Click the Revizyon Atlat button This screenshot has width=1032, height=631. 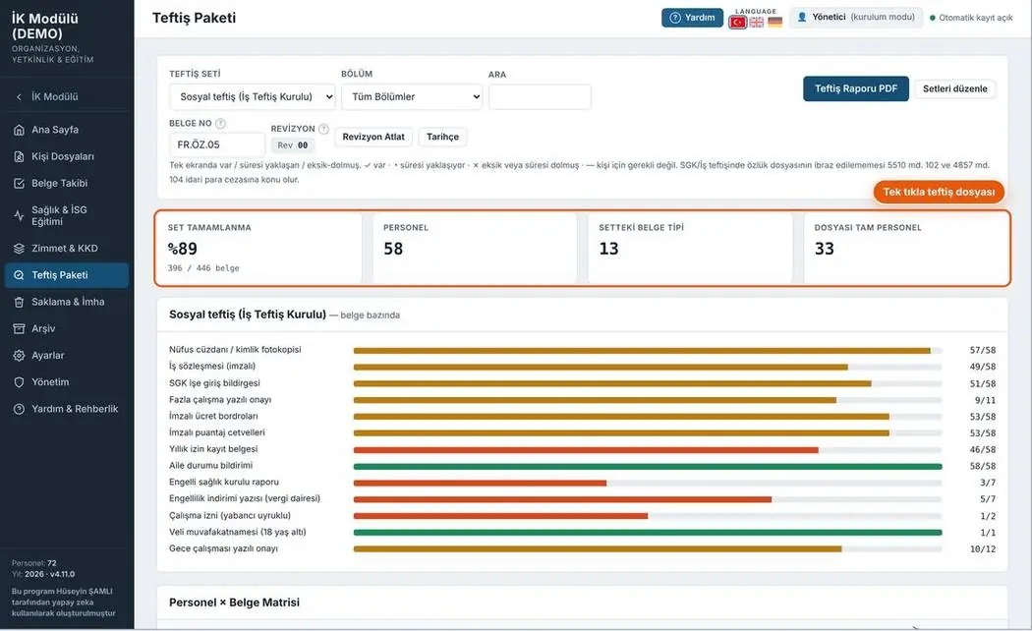pyautogui.click(x=373, y=137)
